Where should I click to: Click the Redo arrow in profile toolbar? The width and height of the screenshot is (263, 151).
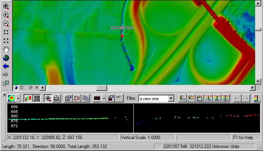[246, 98]
